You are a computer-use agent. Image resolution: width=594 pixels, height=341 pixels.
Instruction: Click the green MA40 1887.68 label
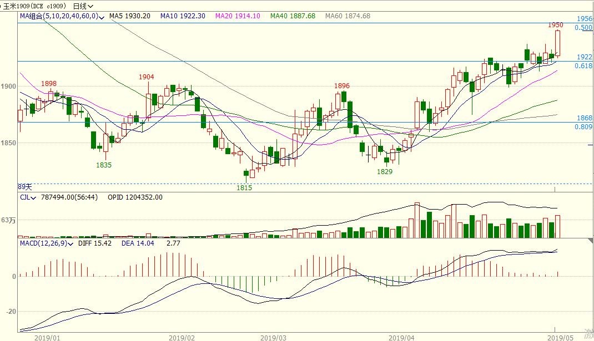tap(293, 17)
